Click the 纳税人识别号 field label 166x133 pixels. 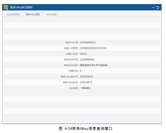[x=71, y=48]
